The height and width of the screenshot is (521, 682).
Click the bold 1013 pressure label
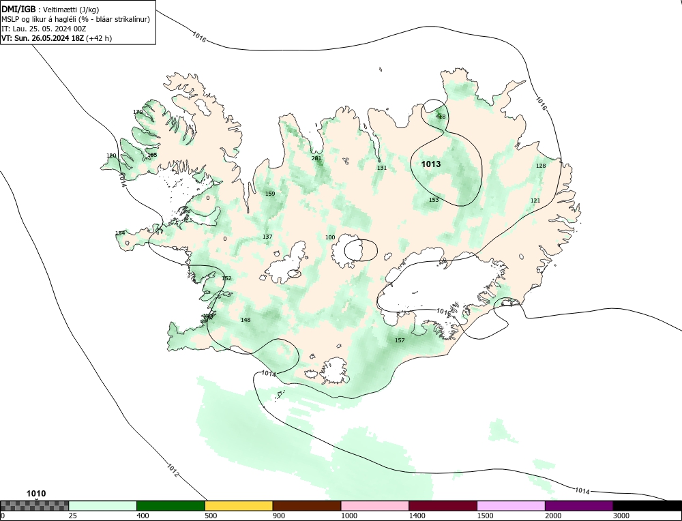tap(431, 164)
